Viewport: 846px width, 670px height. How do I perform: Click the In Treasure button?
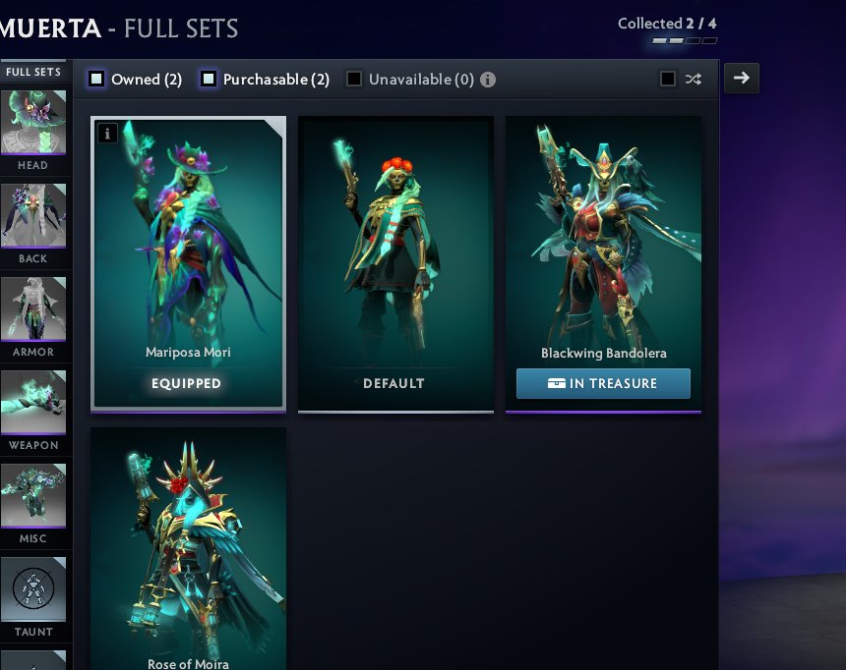(x=603, y=384)
